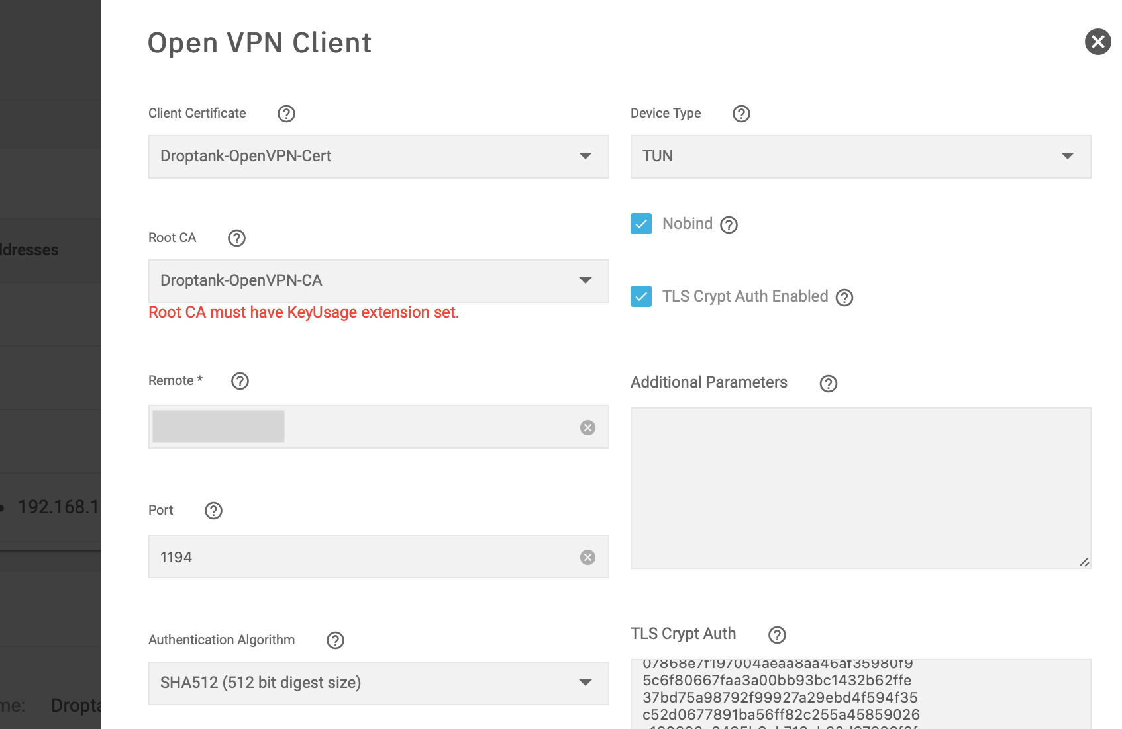
Task: Show help for Port field
Action: [213, 511]
